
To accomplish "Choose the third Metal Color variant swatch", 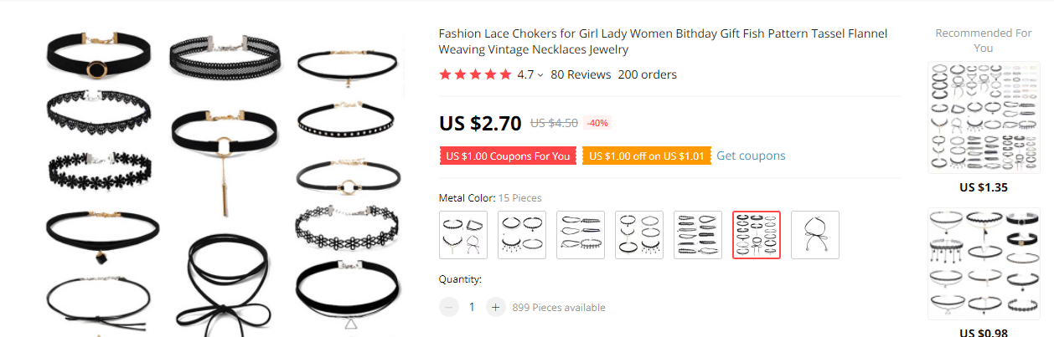I will tap(581, 235).
